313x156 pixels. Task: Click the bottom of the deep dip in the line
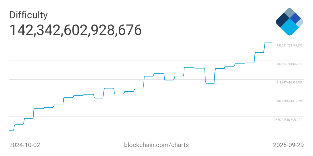tap(210, 84)
